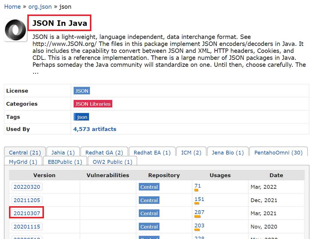Click the JSON In Java logo thumbnail
Viewport: 314px width, 239px height.
(16, 30)
